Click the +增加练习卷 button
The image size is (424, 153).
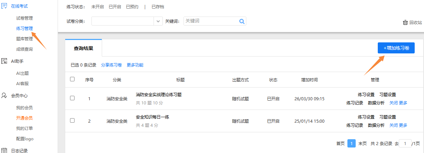coord(396,48)
